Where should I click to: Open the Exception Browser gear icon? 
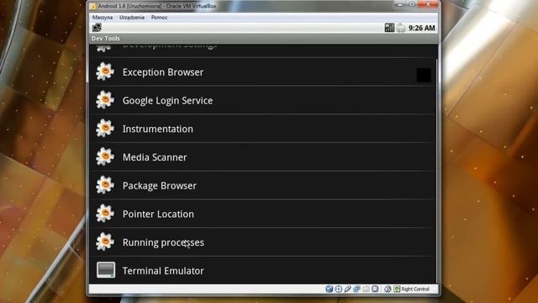tap(105, 72)
